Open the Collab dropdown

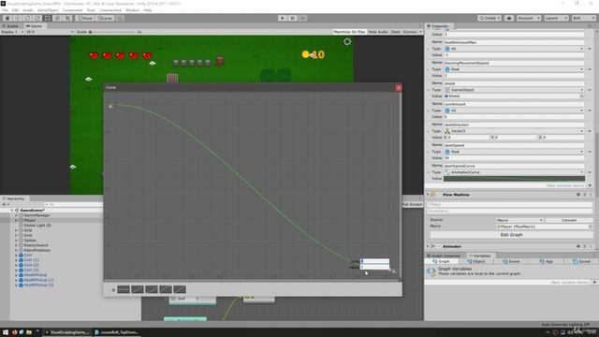[x=489, y=18]
